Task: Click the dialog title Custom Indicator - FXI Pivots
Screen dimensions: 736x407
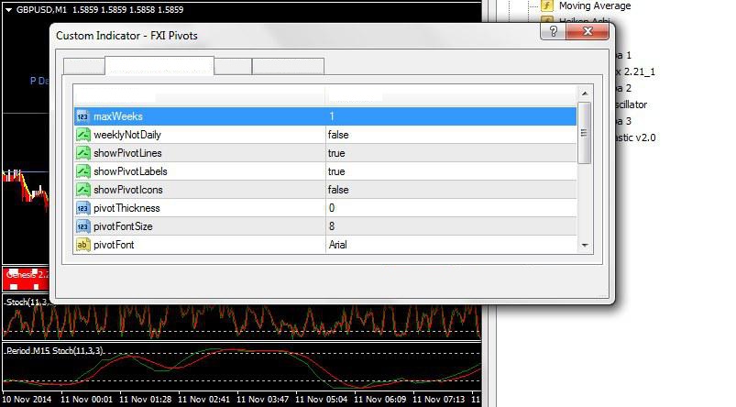Action: click(x=126, y=36)
